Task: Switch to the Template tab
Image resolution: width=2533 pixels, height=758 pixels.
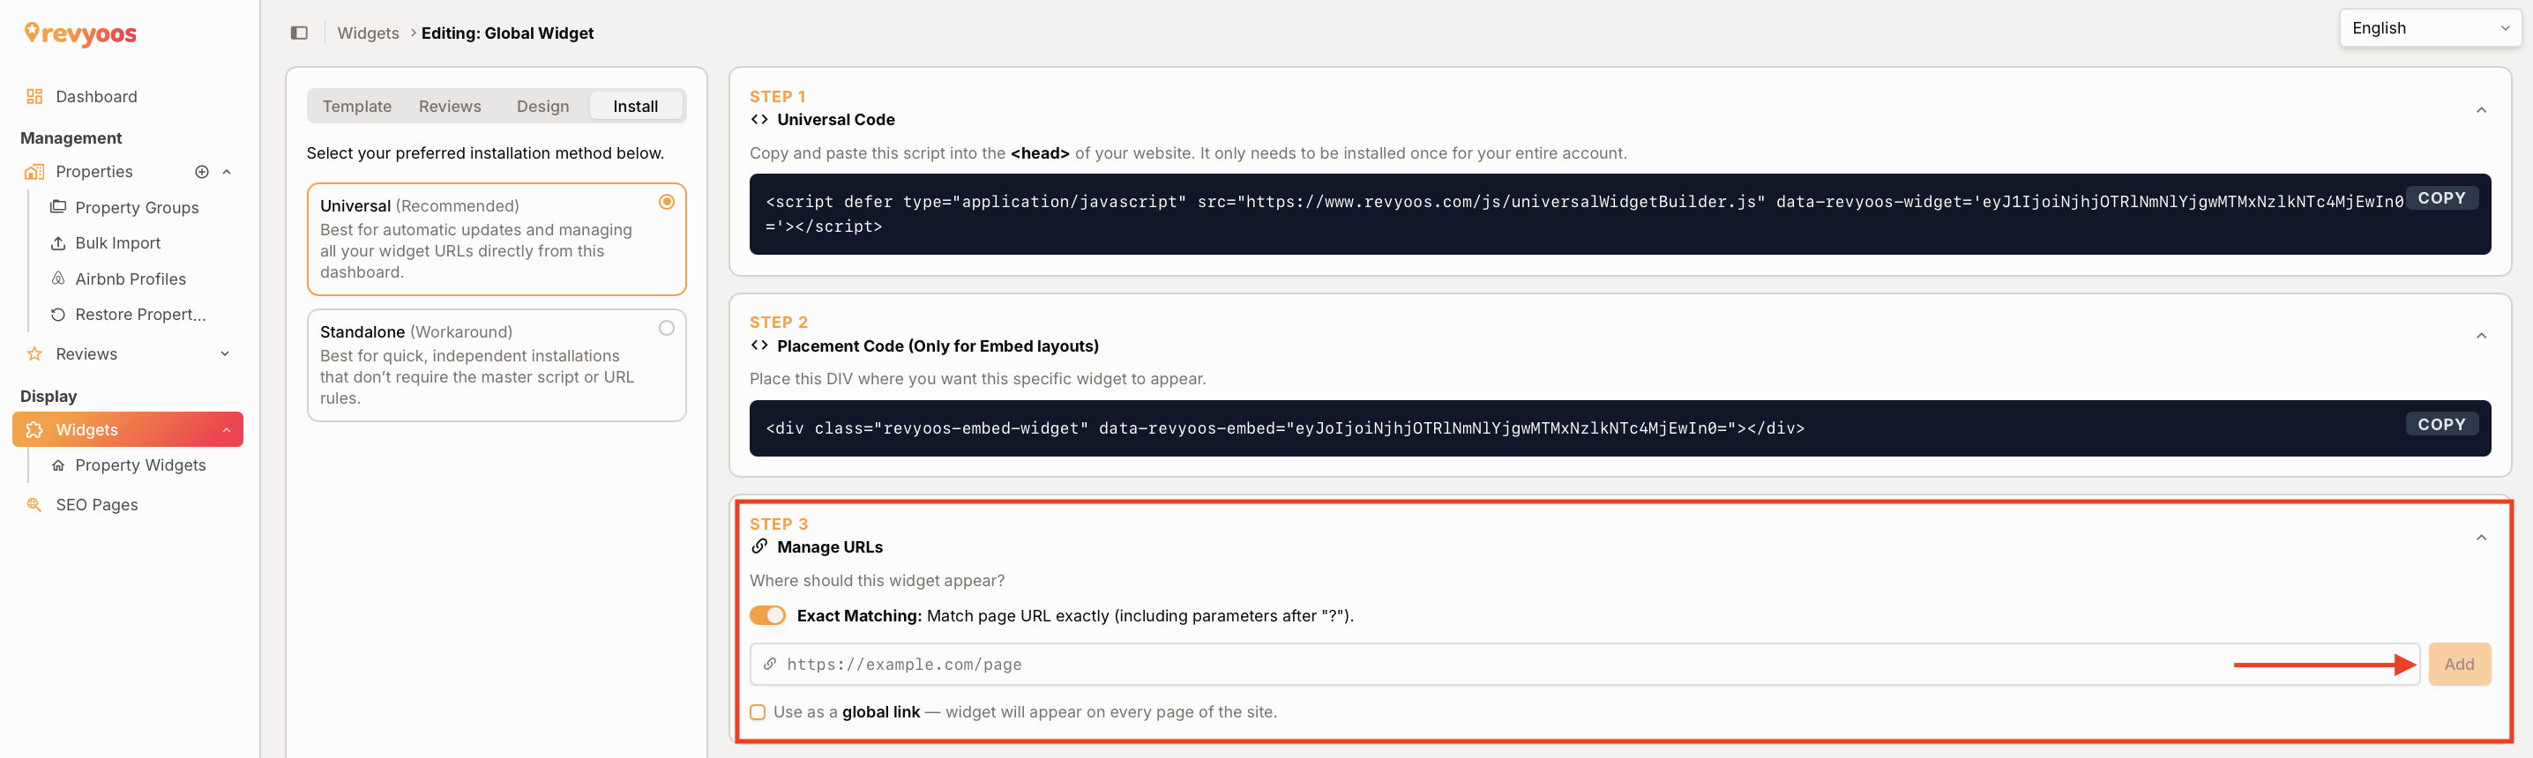Action: [x=357, y=106]
